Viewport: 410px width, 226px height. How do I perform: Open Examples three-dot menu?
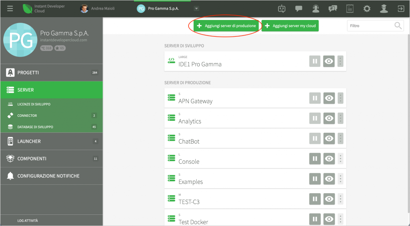[340, 179]
